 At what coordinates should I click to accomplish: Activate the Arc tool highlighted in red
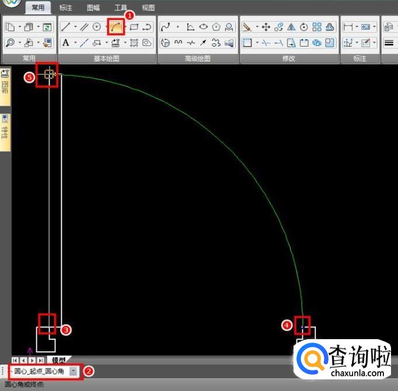coord(115,27)
